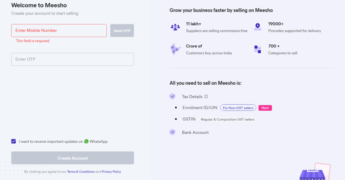
Task: Open the Privacy Policy link
Action: point(111,172)
